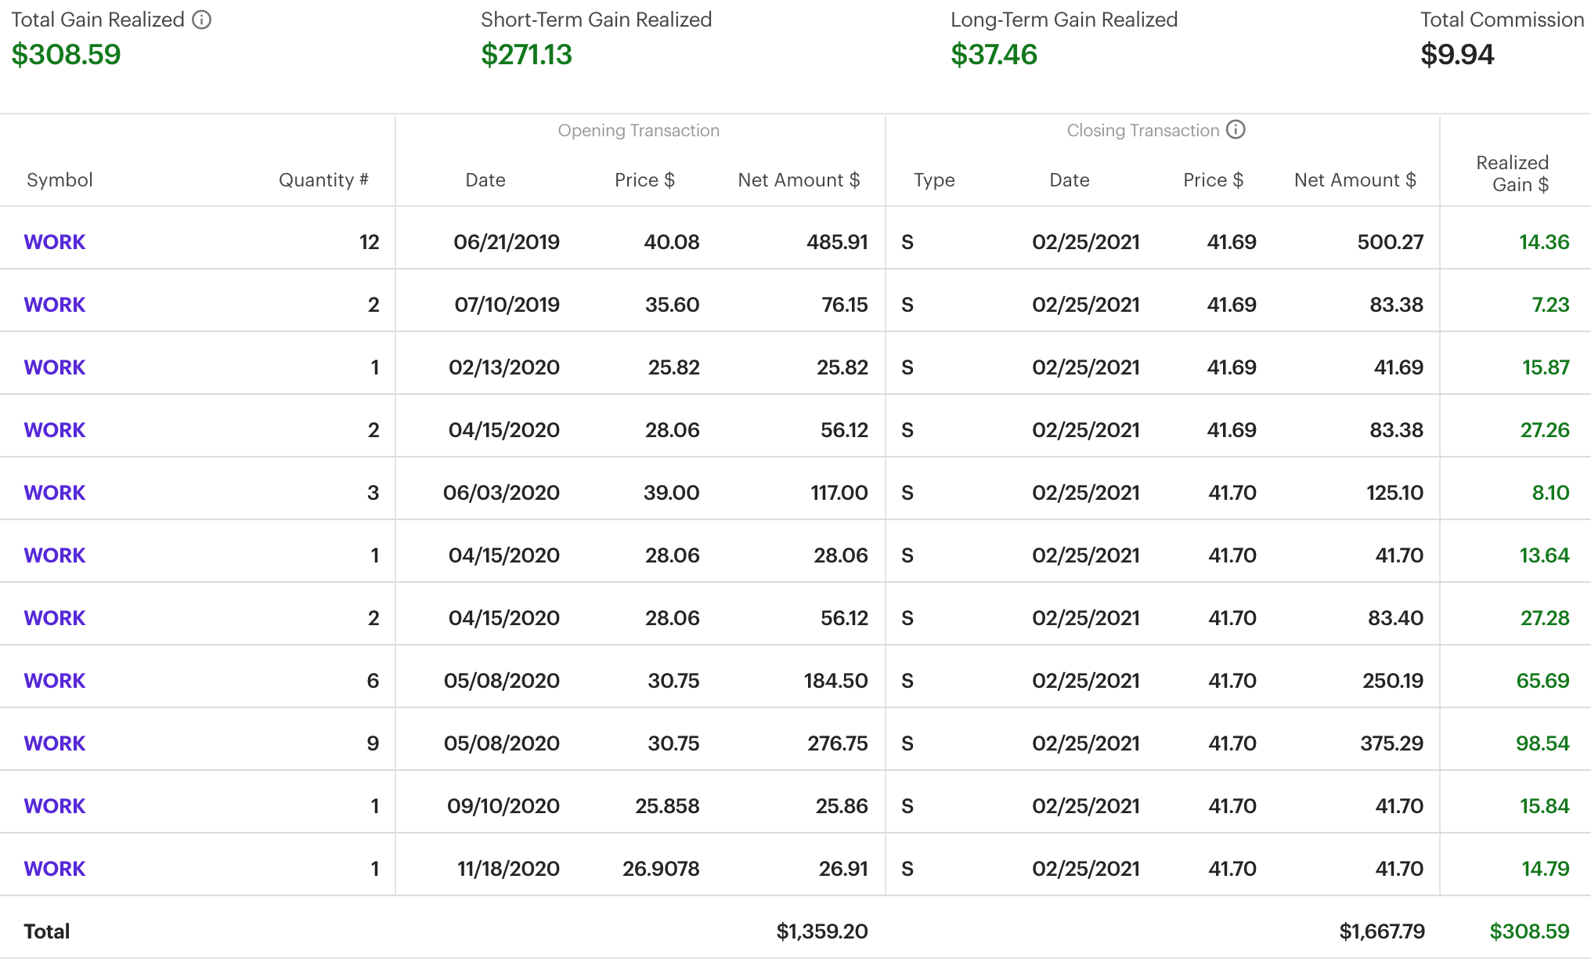Open WORK symbol link dated 06/21/2019
This screenshot has height=962, width=1591.
coord(54,242)
